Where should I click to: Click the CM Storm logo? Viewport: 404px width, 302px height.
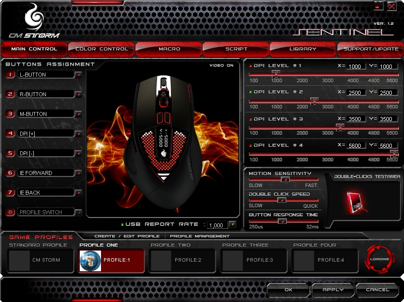coord(34,21)
